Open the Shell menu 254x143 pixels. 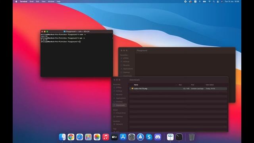coord(31,2)
